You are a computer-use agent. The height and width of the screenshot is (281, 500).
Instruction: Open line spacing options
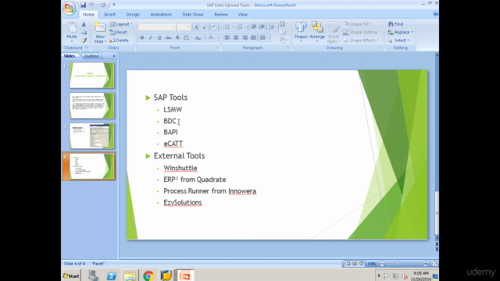tap(272, 27)
